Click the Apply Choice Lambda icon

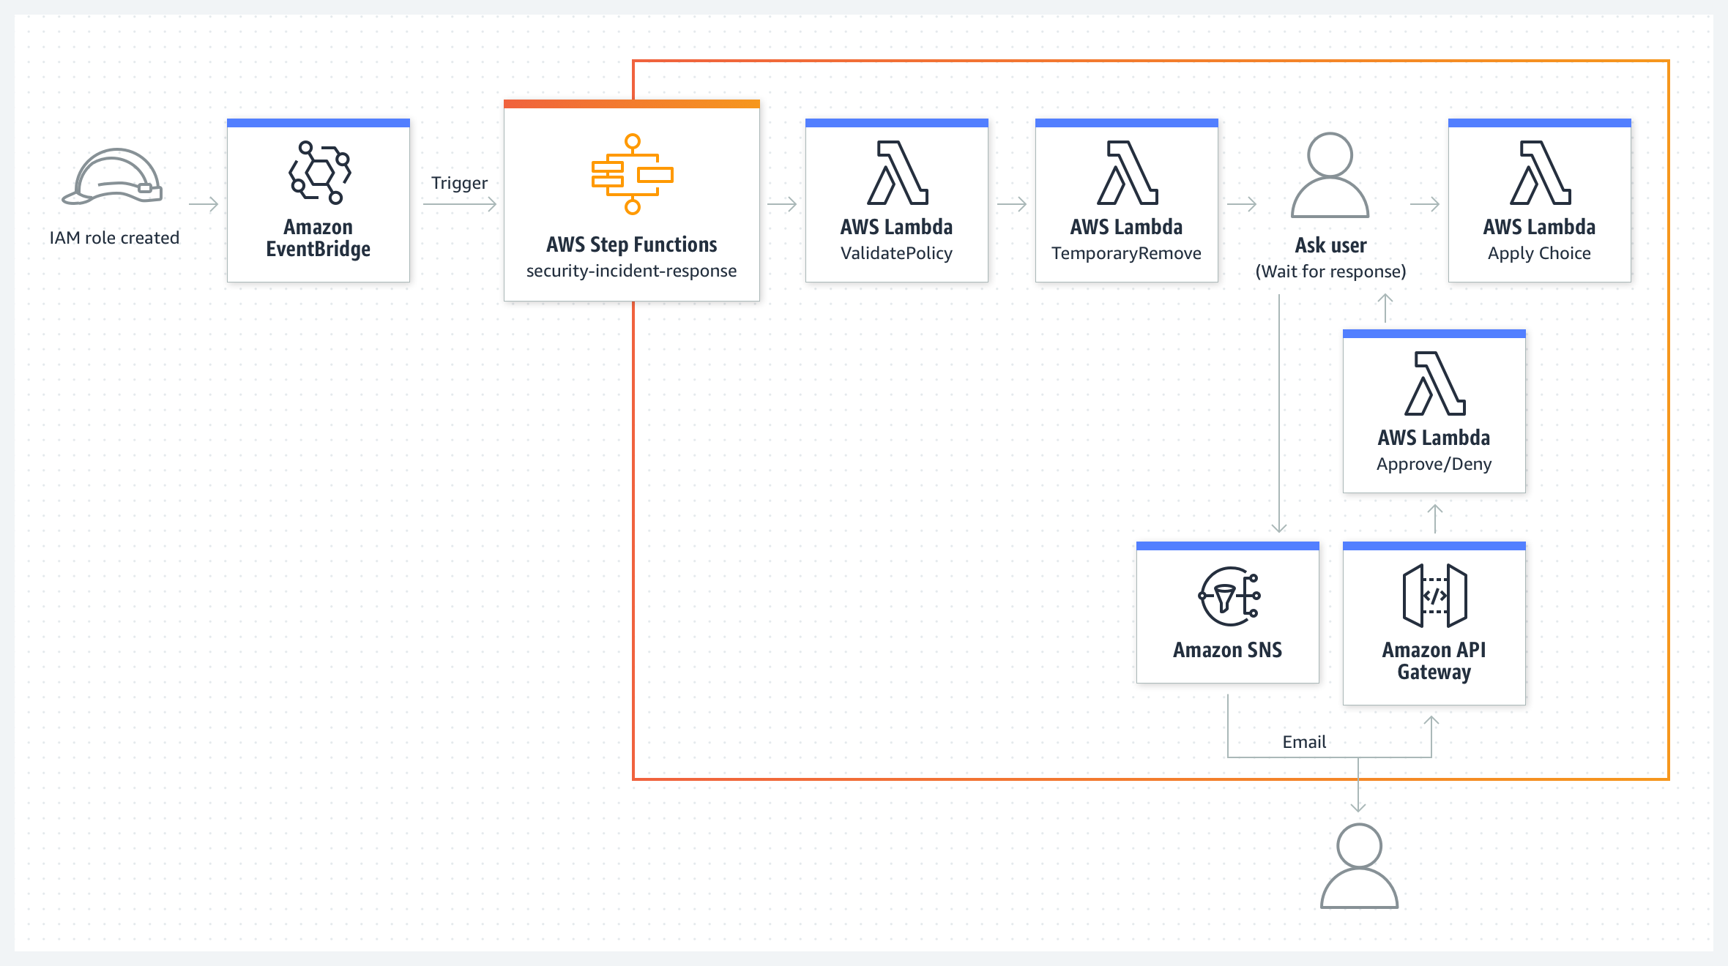(1540, 173)
